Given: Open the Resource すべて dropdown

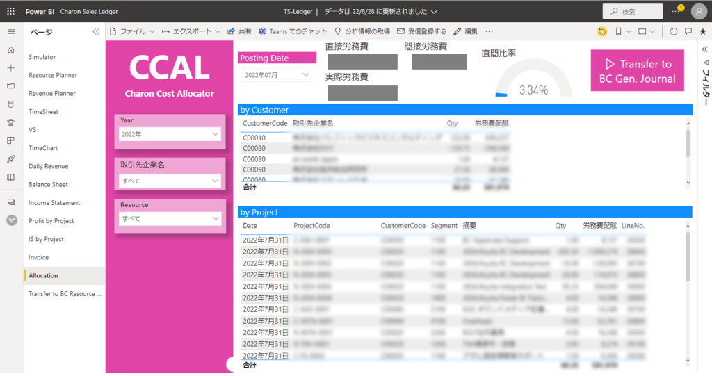Looking at the screenshot, I should tap(170, 219).
